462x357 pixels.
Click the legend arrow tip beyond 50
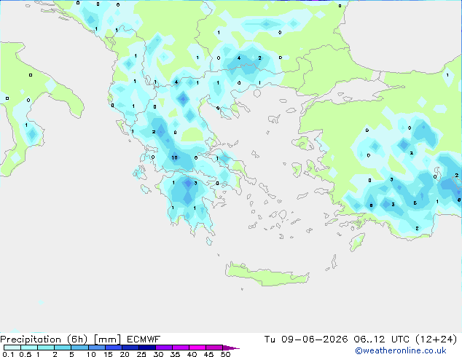point(231,348)
